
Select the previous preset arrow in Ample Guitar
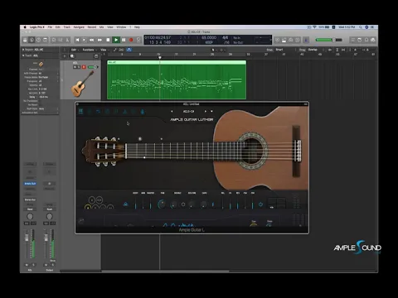pyautogui.click(x=172, y=111)
